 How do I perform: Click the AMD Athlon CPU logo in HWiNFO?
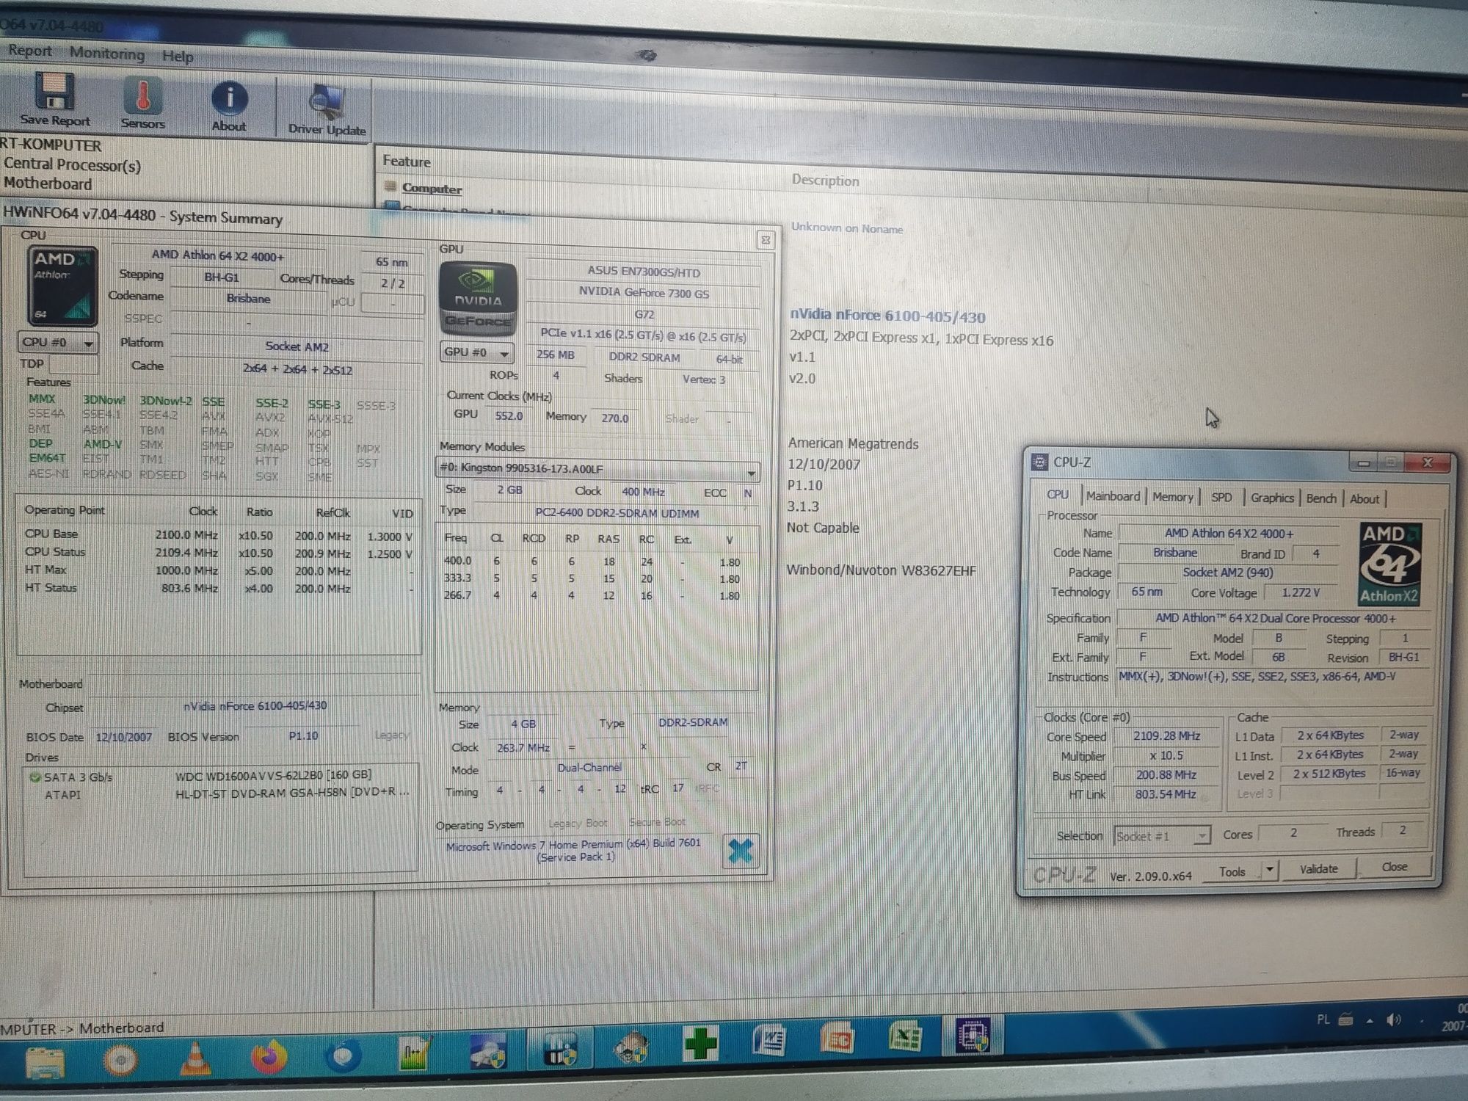pos(63,286)
